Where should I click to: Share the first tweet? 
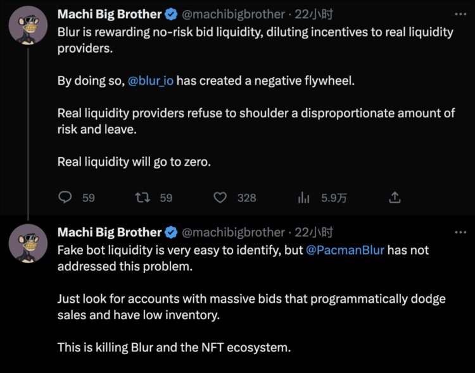[x=395, y=198]
